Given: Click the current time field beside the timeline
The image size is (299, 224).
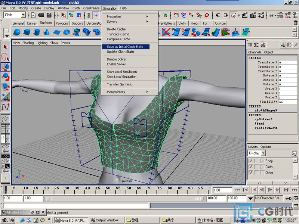Looking at the screenshot, I should point(222,190).
